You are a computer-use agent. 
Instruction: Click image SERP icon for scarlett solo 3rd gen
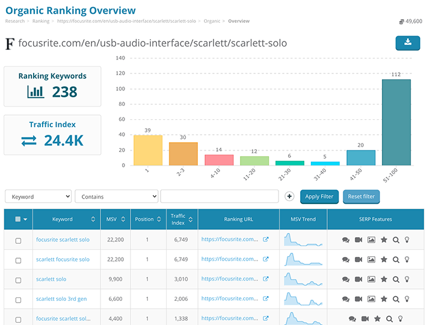pyautogui.click(x=371, y=299)
